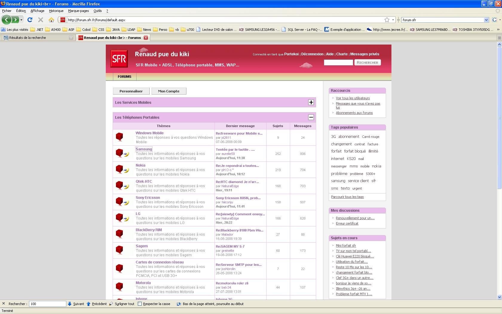
Task: Click the red cube icon for Samsung forum
Action: (120, 153)
